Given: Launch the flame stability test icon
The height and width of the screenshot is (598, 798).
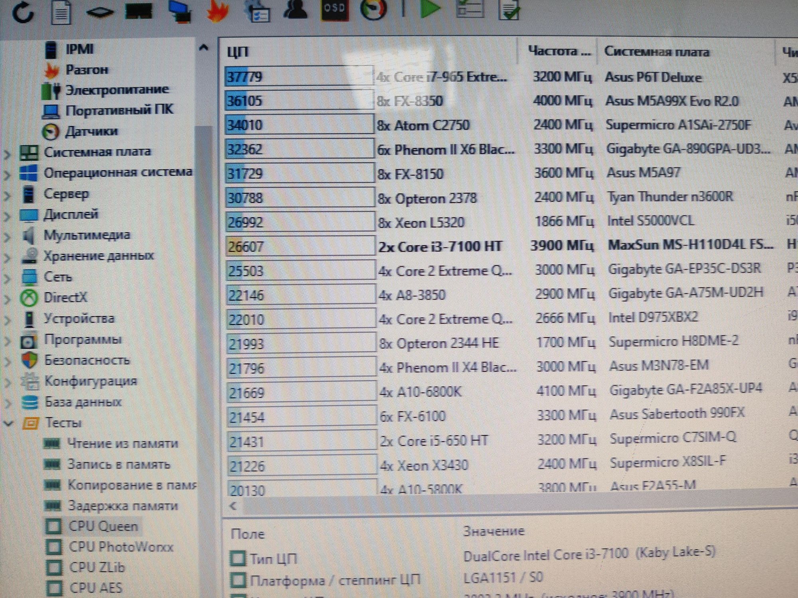Looking at the screenshot, I should 218,11.
